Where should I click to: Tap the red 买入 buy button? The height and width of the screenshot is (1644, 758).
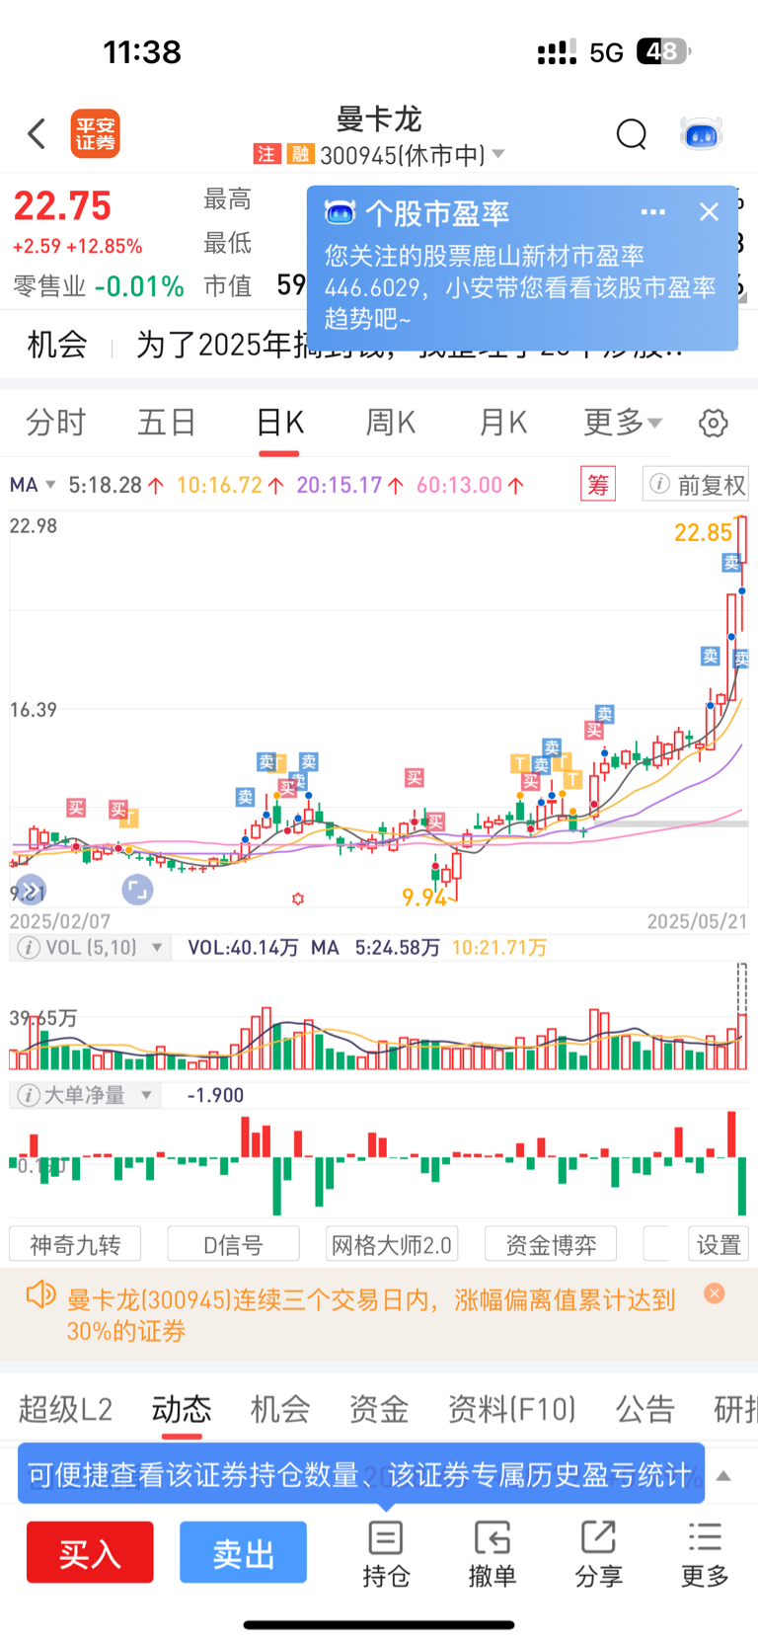90,1553
